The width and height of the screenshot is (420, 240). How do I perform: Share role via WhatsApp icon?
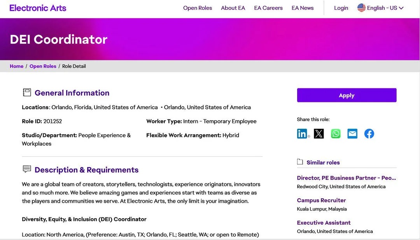tap(336, 133)
